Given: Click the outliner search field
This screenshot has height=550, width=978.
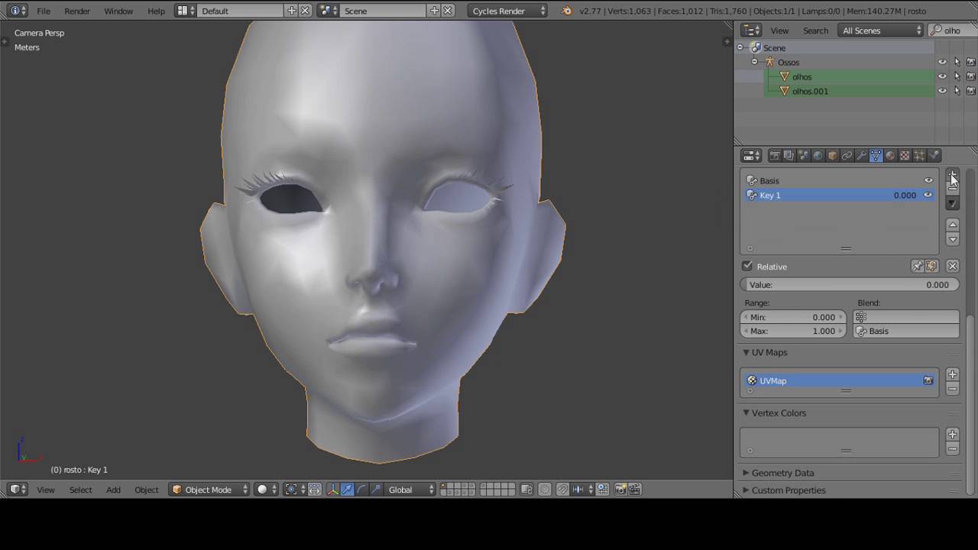Looking at the screenshot, I should tap(953, 31).
